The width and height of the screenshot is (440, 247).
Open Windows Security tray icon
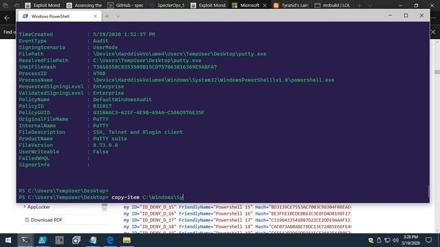click(371, 240)
